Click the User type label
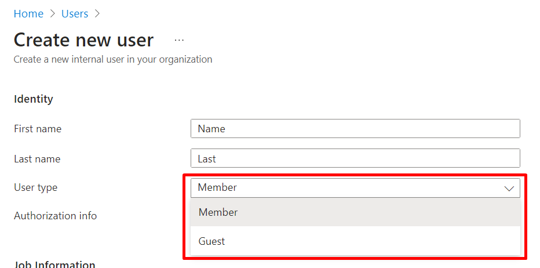Viewport: 540px width, 268px height. 35,187
